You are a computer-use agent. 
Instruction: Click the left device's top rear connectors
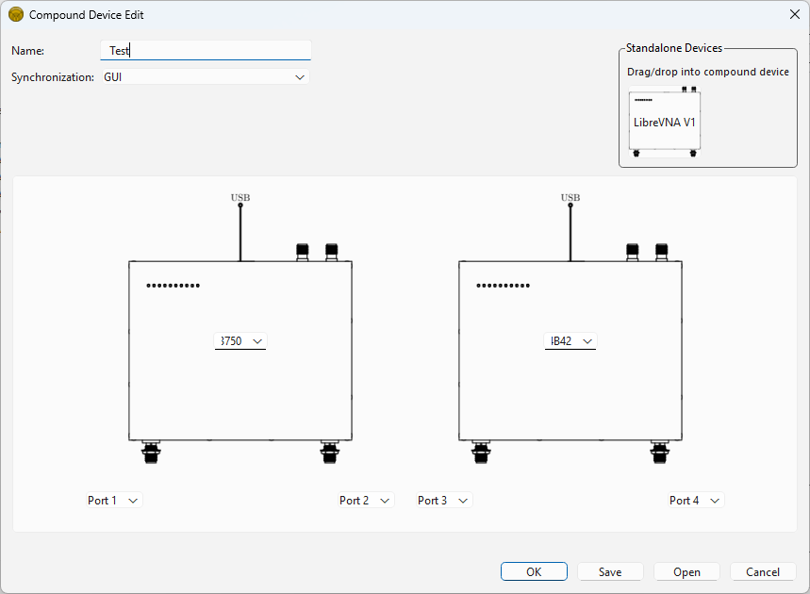[317, 251]
